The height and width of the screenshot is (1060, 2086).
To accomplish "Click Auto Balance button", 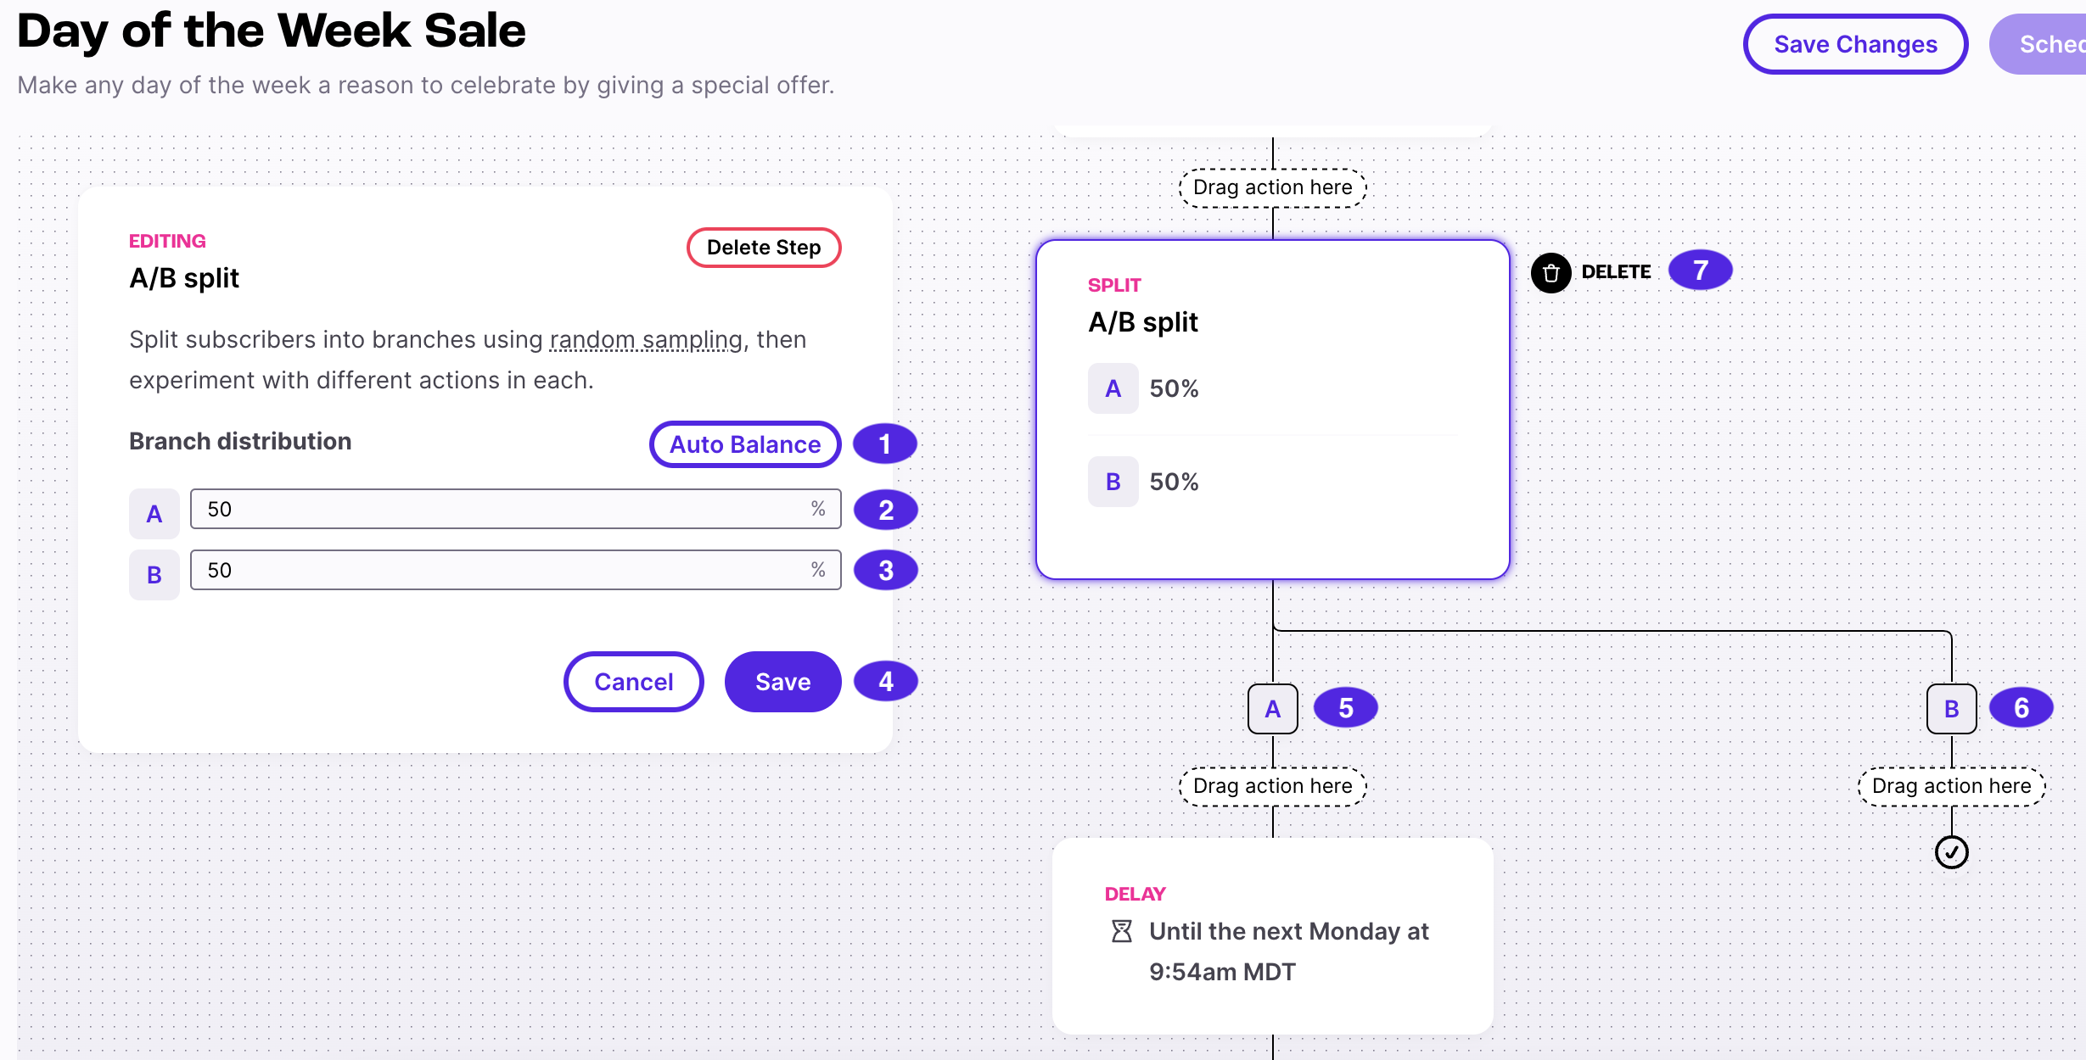I will [x=745, y=444].
